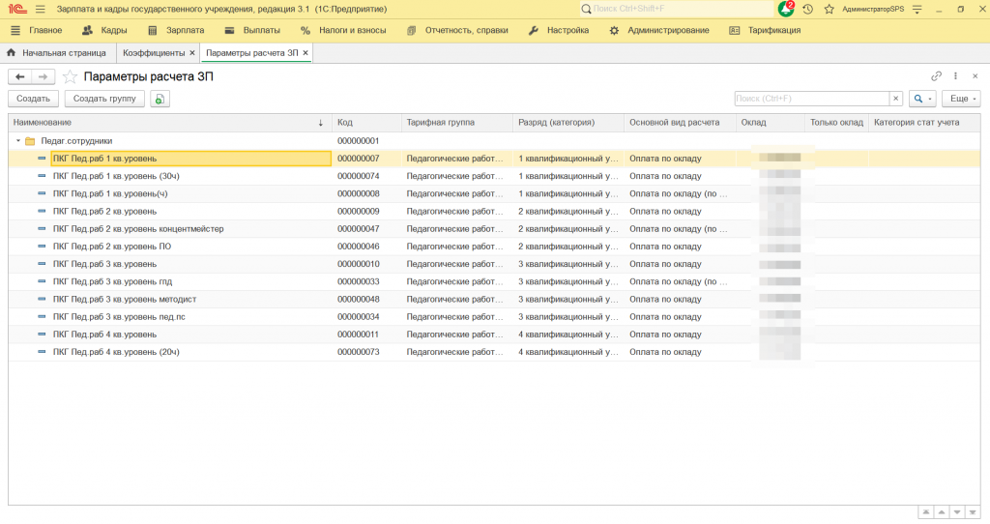Click Только оклад column header
Viewport: 990px width, 524px height.
[836, 123]
